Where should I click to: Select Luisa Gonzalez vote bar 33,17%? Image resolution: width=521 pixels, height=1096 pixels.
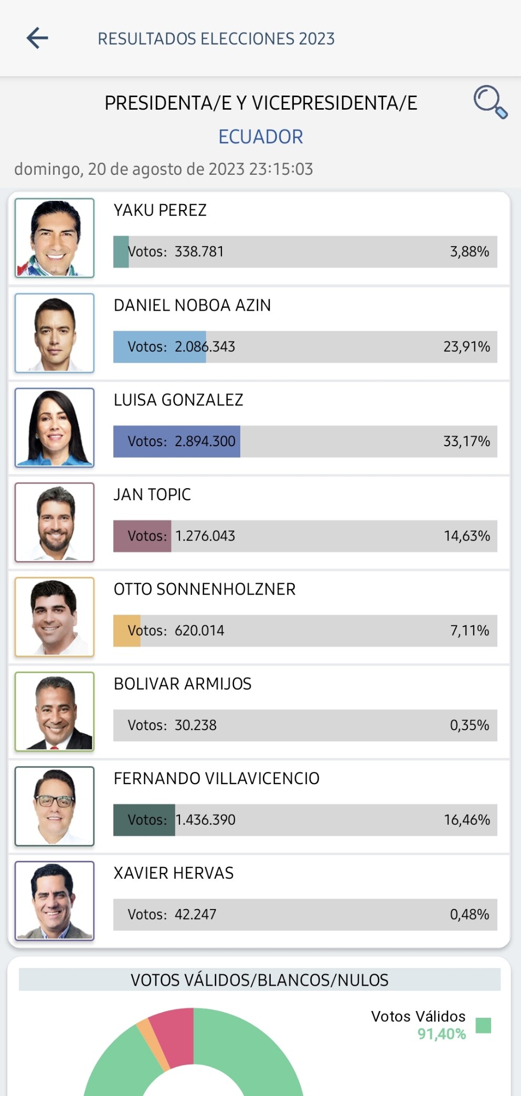(x=305, y=441)
